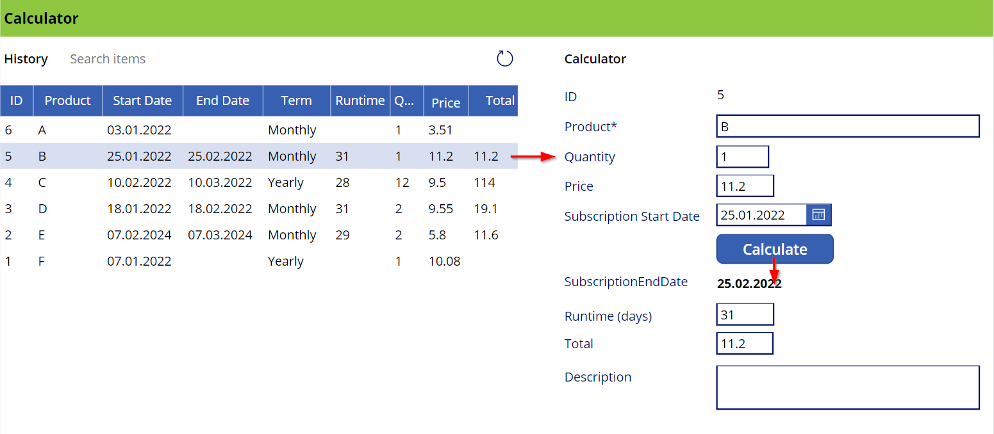Screen dimensions: 994x434
Task: Select history row with product D
Action: tap(256, 209)
